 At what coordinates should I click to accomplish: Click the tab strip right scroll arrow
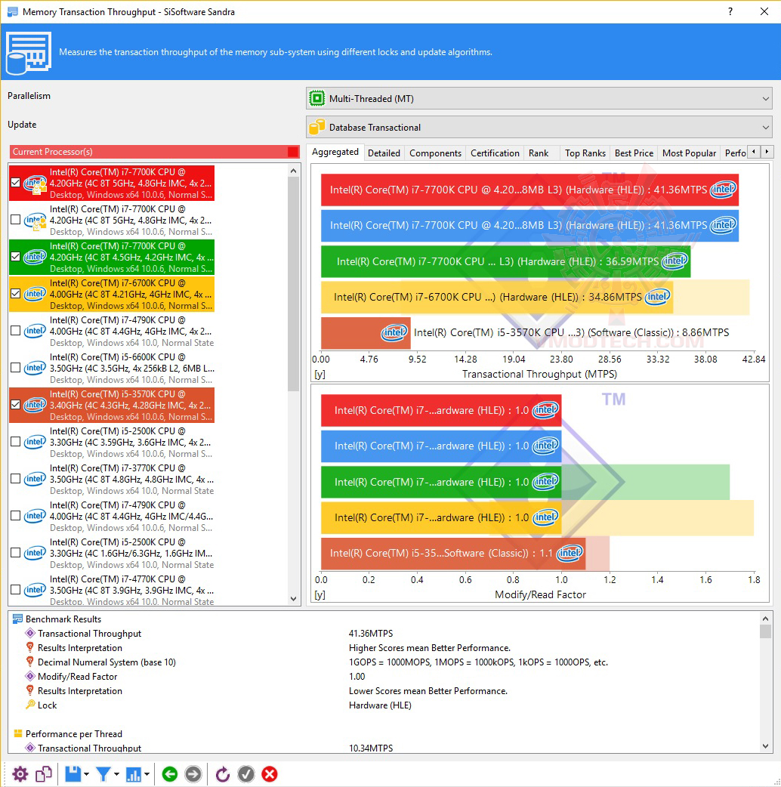(767, 151)
